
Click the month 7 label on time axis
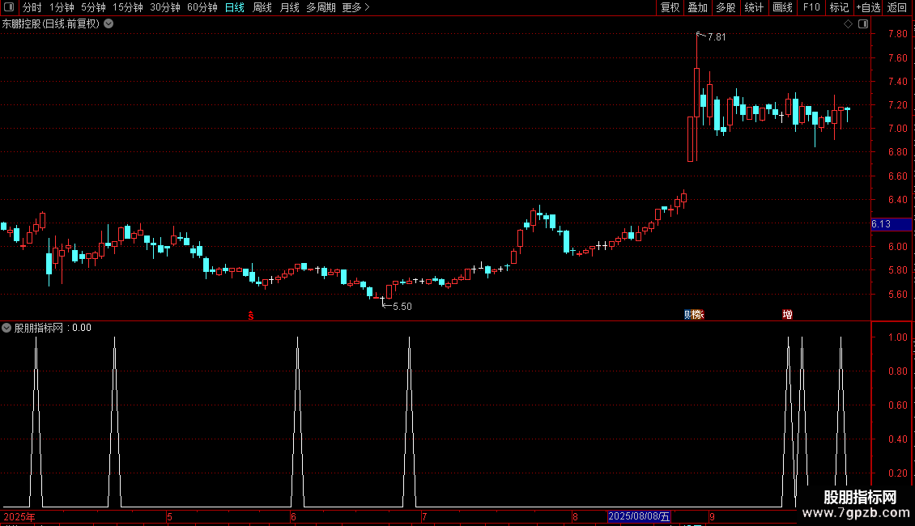pos(424,516)
